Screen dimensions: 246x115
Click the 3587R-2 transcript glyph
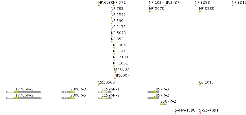tap(163, 104)
